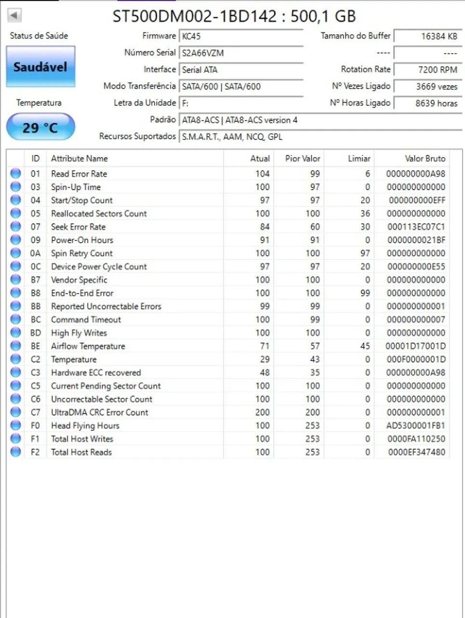The image size is (465, 618).
Task: Click the supported features field S.M.A.R.T.
Action: click(x=321, y=137)
